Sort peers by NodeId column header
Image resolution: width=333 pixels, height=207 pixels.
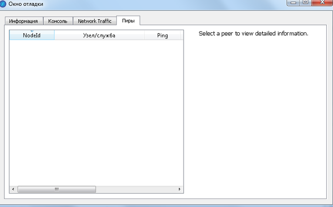pos(32,35)
